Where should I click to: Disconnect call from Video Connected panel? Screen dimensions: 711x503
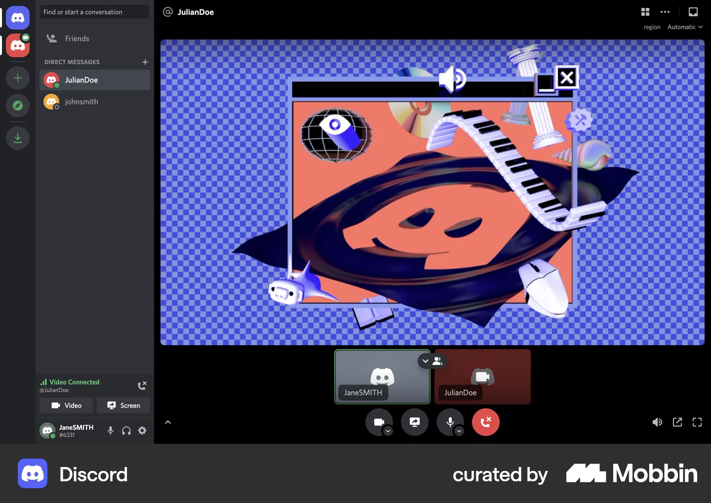point(142,386)
